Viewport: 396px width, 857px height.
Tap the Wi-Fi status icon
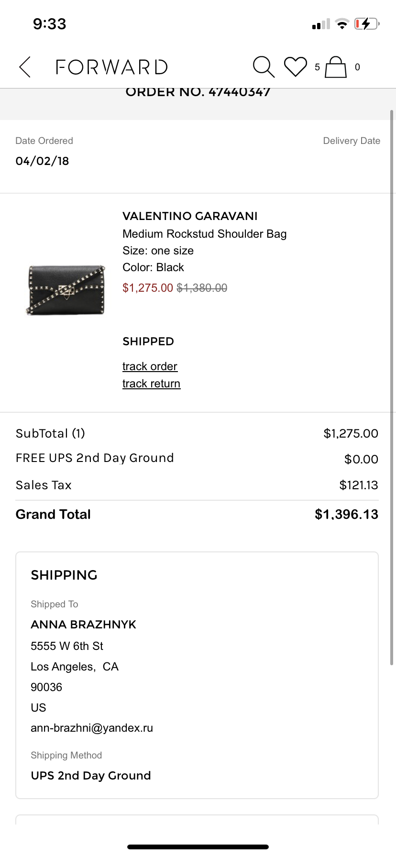click(x=342, y=24)
